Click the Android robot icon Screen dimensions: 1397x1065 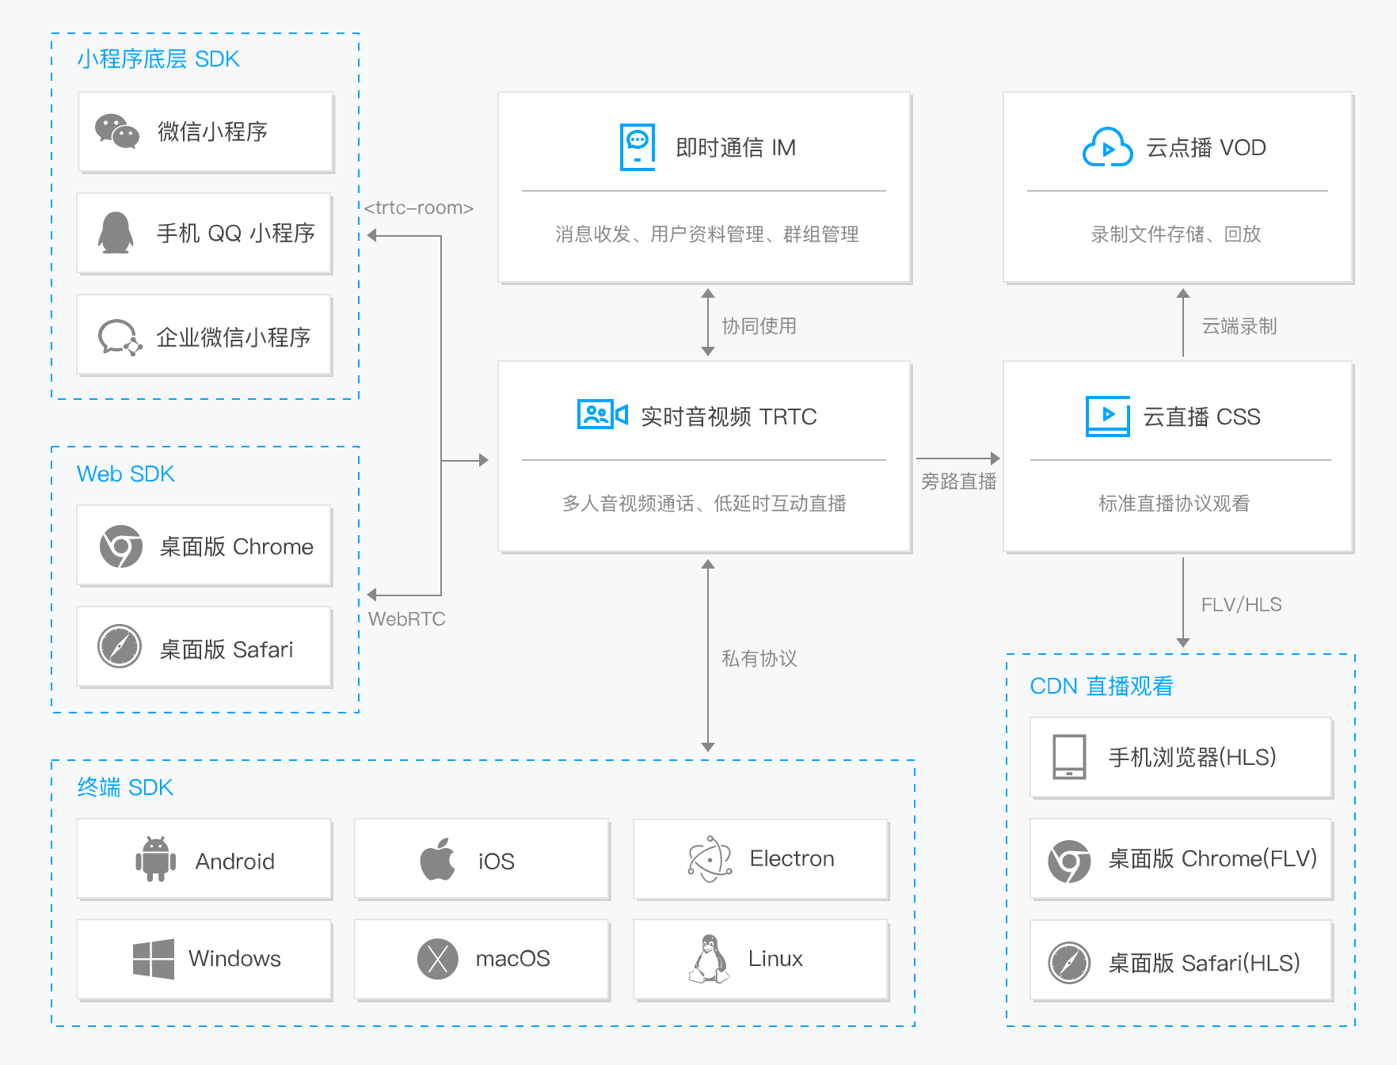coord(156,858)
